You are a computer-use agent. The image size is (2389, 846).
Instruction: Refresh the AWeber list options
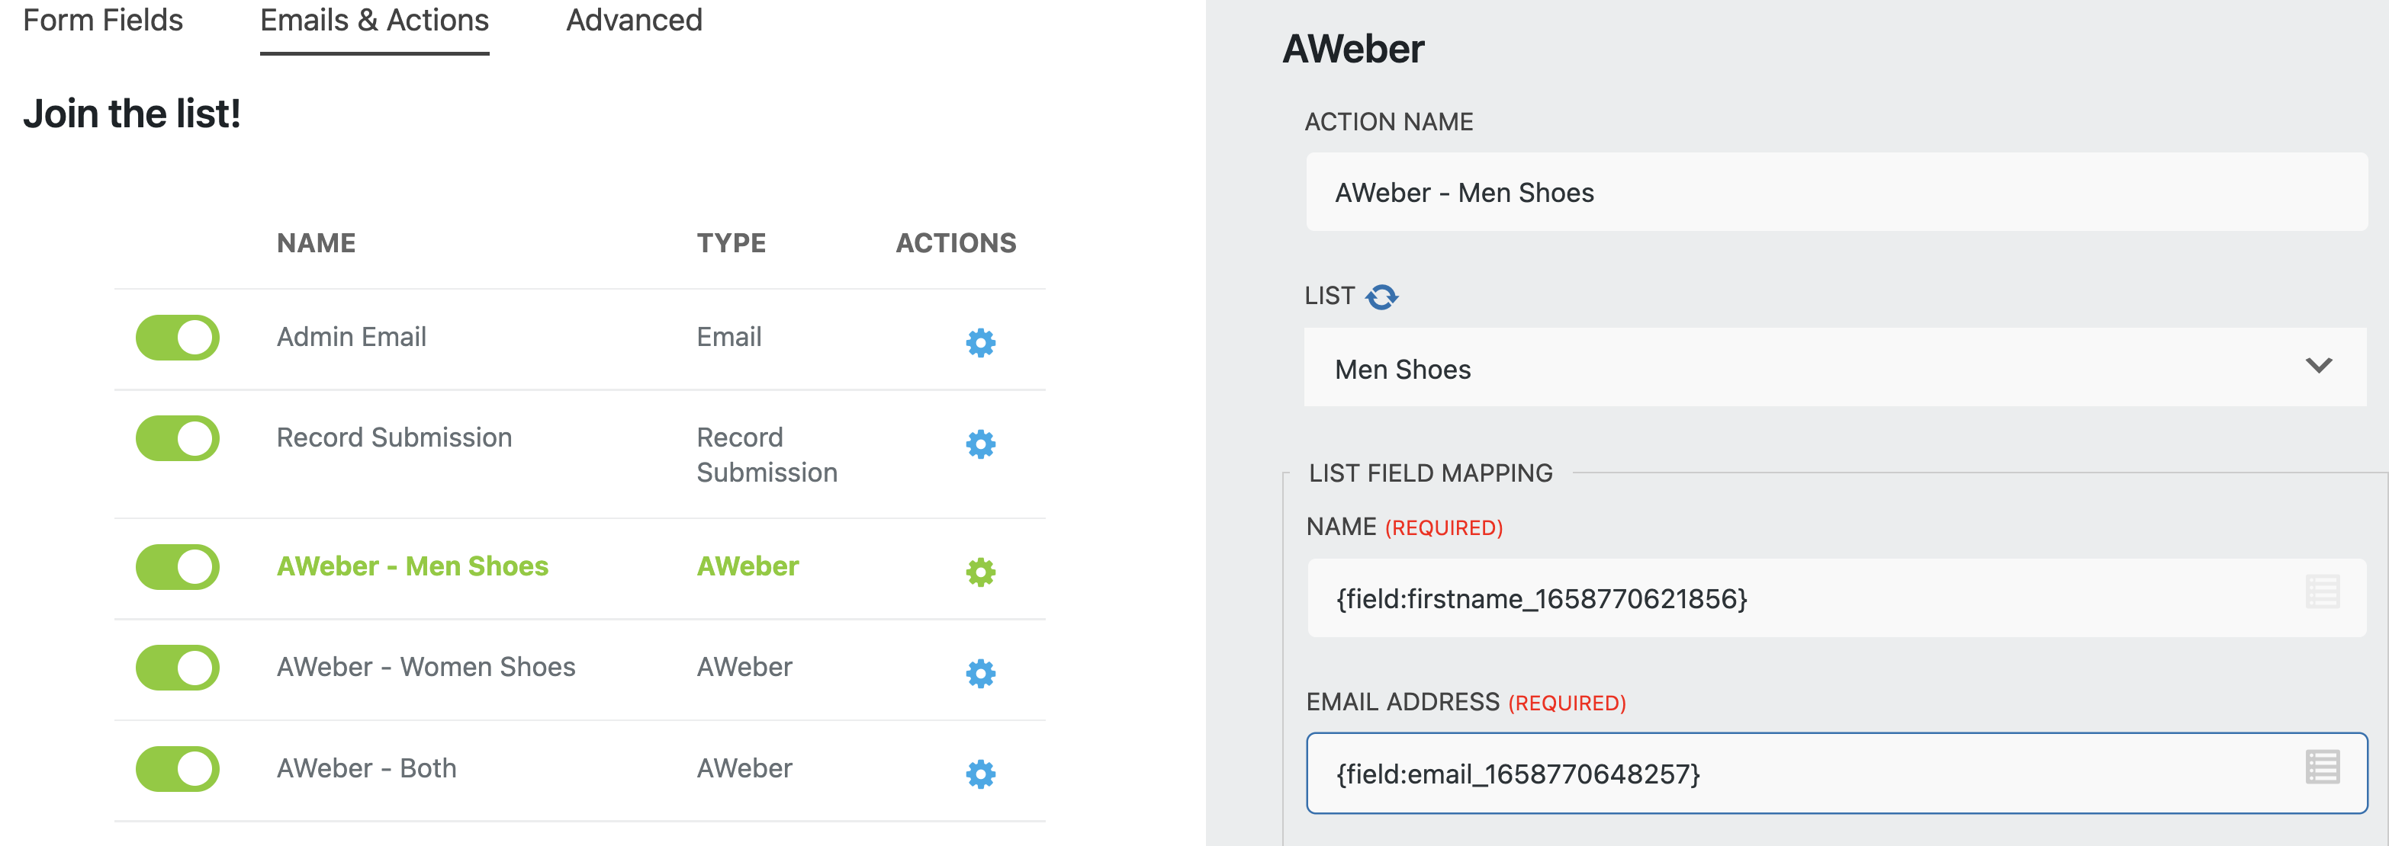coord(1382,296)
